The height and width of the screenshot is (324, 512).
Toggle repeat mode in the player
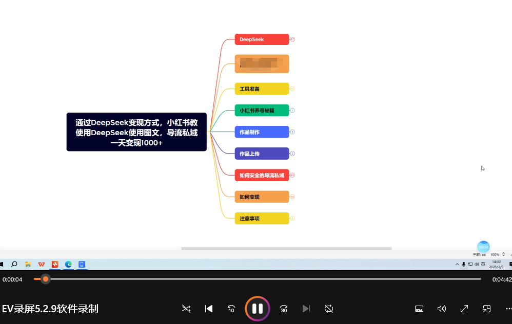coord(329,309)
